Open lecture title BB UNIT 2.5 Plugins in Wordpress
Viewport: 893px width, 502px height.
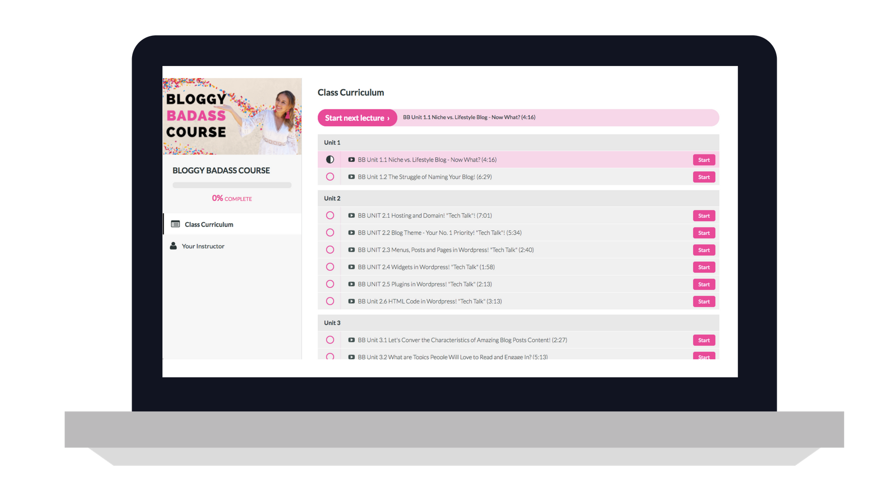(x=425, y=284)
